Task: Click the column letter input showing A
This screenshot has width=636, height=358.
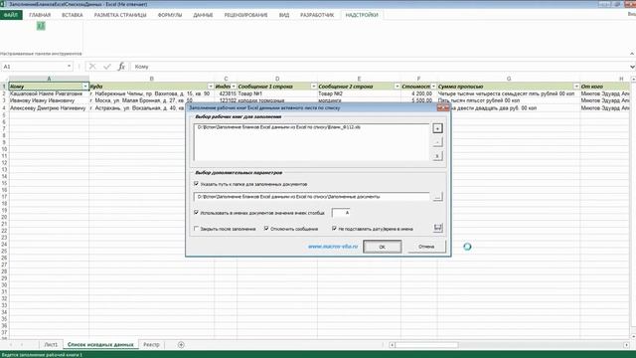Action: (341, 213)
